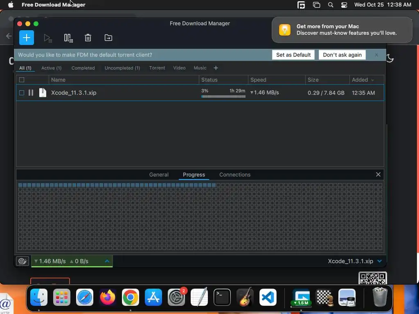Screen dimensions: 419x314
Task: Select the Music filter tab
Action: 200,68
